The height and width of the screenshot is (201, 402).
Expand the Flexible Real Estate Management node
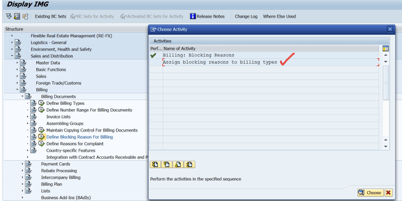pos(12,36)
